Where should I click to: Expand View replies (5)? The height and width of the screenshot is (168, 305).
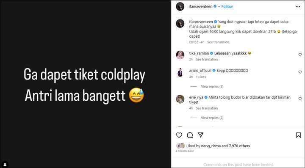click(x=212, y=86)
